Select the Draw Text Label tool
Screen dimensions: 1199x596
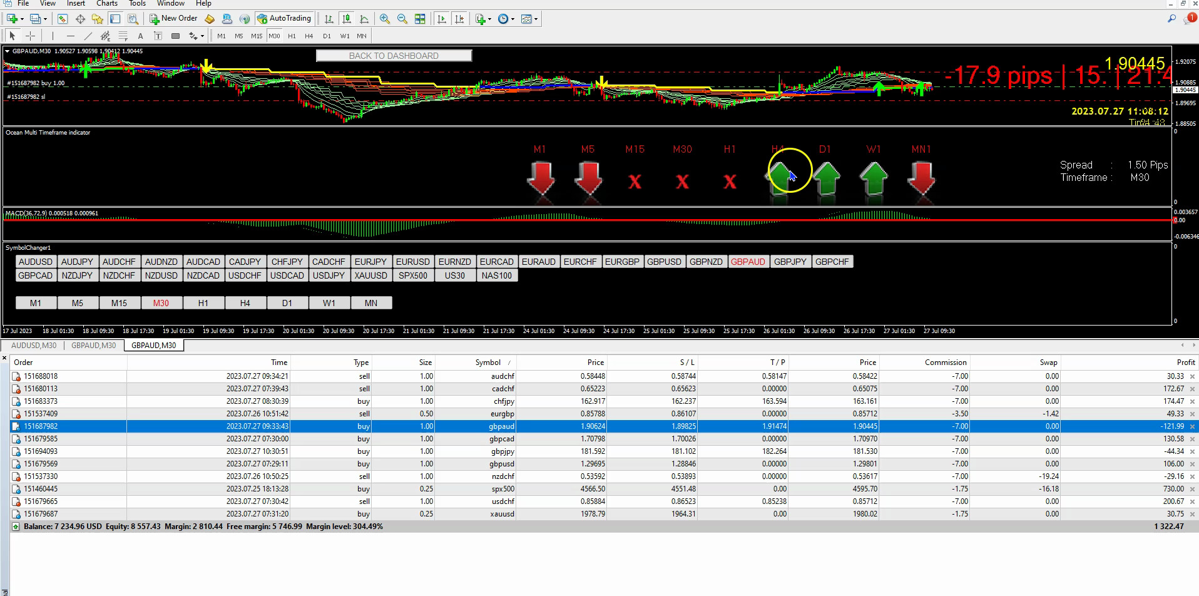click(x=158, y=36)
